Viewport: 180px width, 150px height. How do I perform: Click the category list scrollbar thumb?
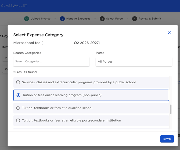point(171,109)
